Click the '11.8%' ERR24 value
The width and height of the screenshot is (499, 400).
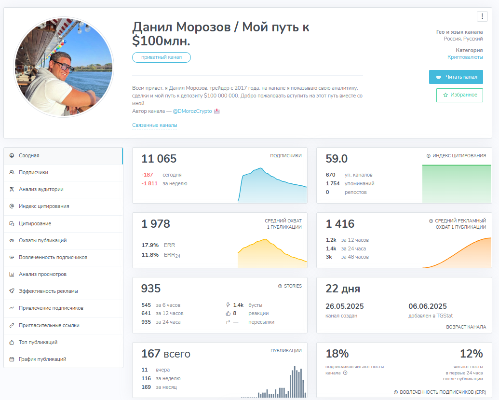point(150,255)
